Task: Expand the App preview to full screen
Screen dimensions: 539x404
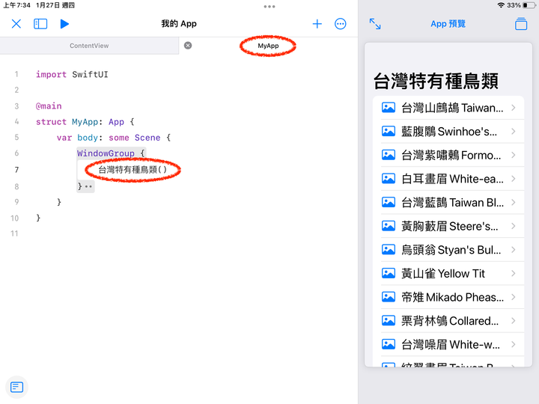Action: pos(375,24)
